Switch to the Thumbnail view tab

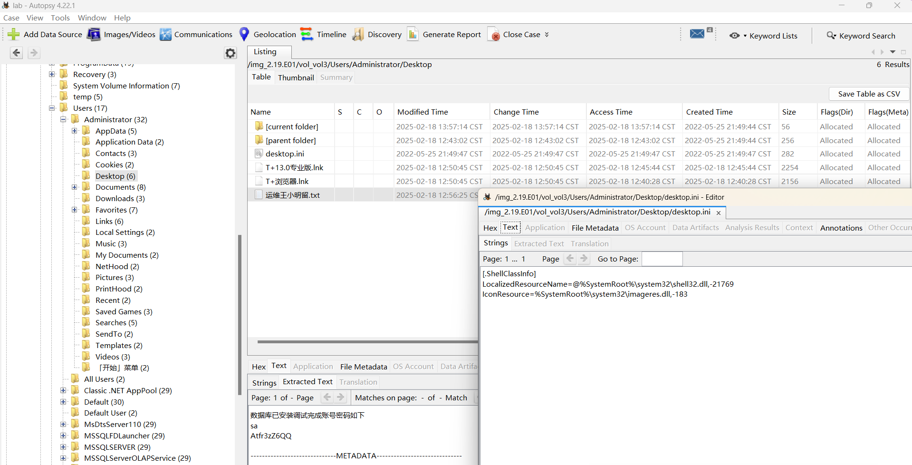[296, 77]
